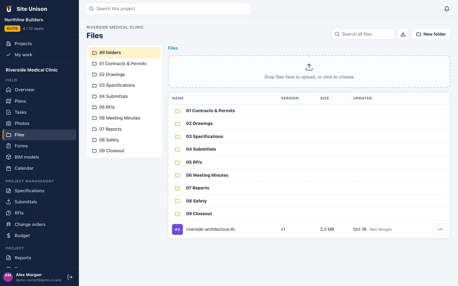Click the RFIs question mark icon

(x=9, y=213)
